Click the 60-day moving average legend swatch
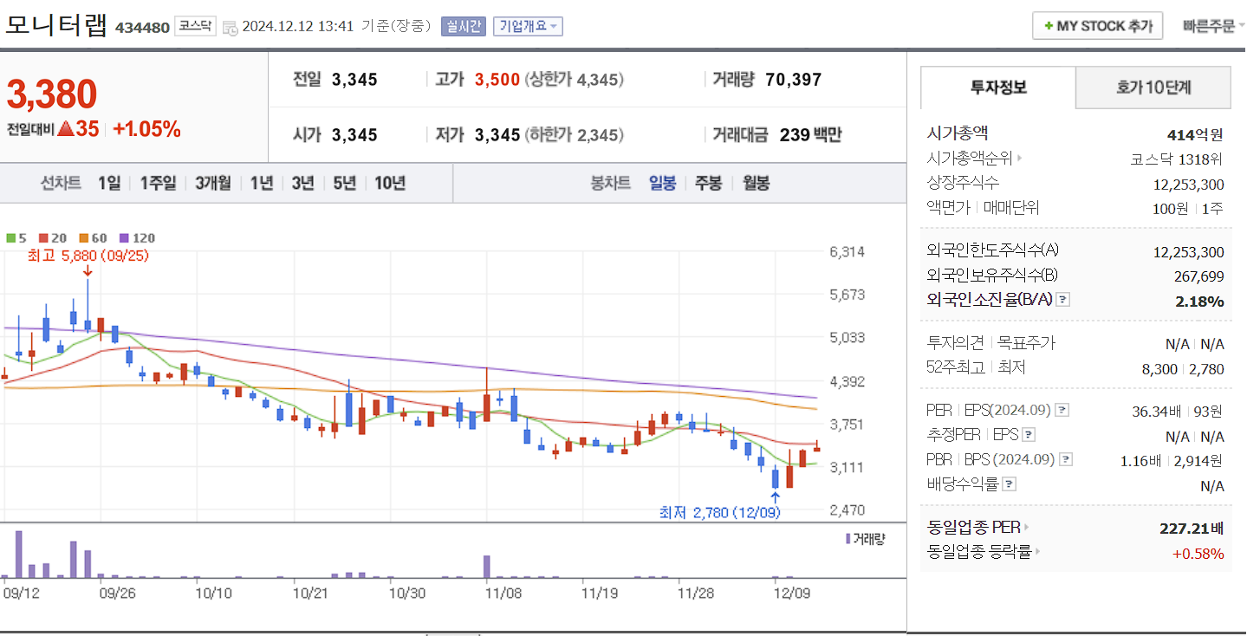The width and height of the screenshot is (1247, 636). (83, 237)
